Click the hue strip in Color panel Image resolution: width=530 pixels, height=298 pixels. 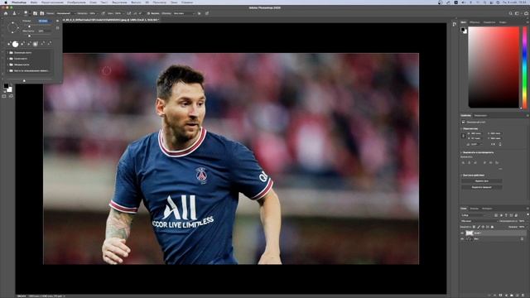click(x=525, y=68)
